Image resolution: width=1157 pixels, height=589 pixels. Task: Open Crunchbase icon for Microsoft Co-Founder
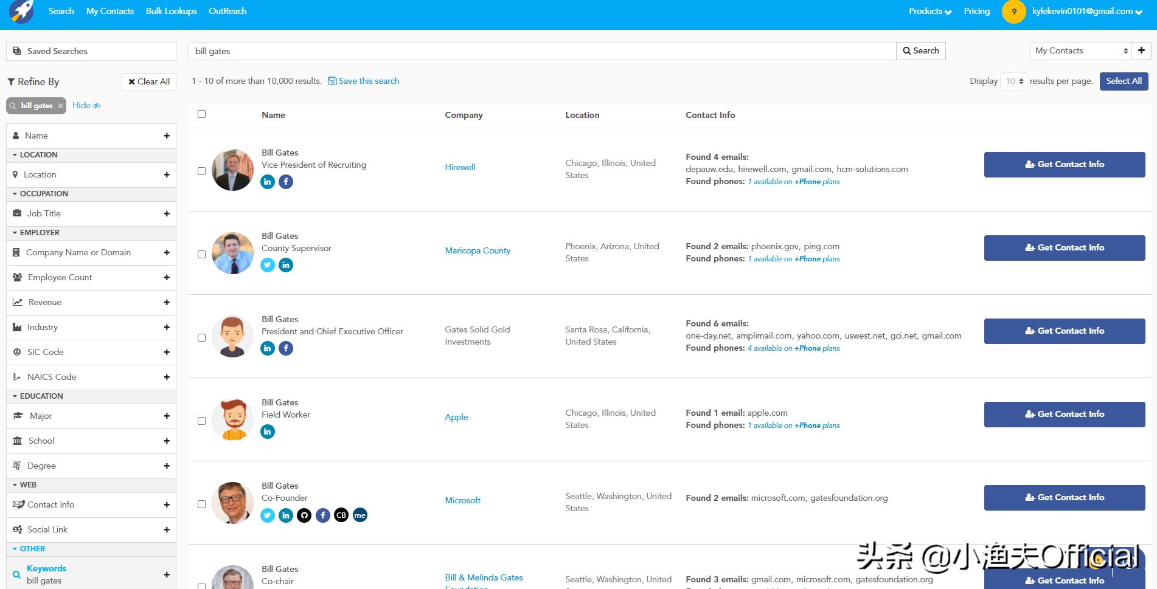341,515
